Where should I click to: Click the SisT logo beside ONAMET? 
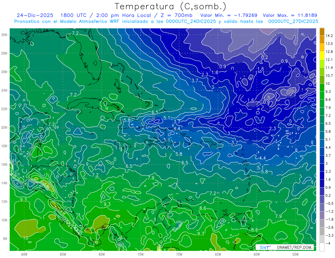(265, 247)
